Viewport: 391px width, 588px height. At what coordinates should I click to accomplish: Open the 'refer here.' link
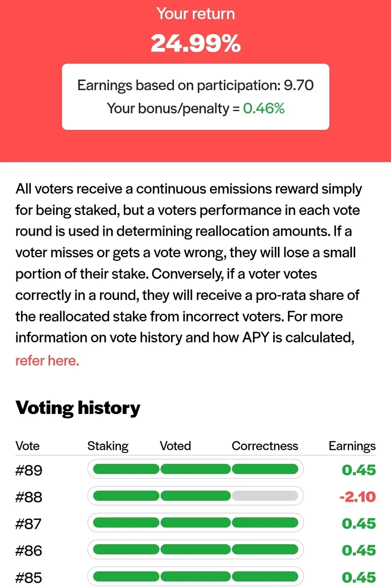point(47,361)
